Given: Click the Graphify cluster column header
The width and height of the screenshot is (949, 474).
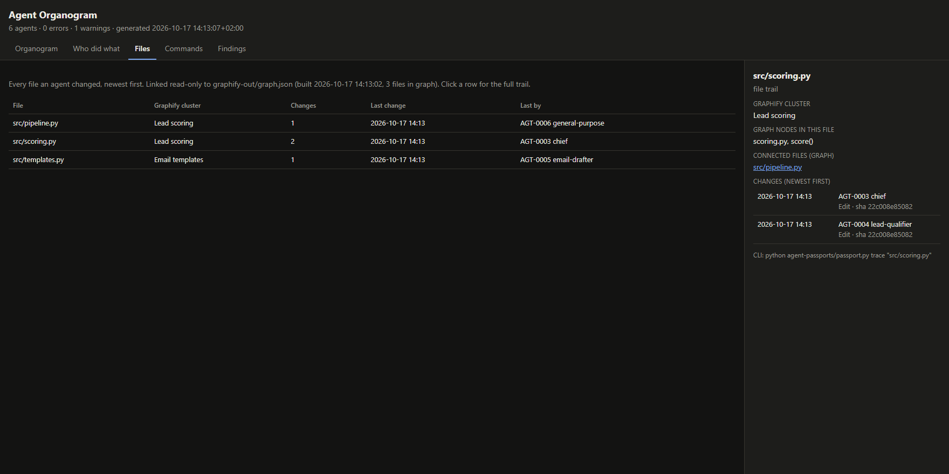Looking at the screenshot, I should tap(177, 106).
